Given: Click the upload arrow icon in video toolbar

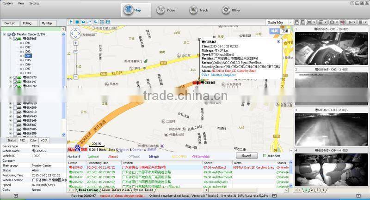Looking at the screenshot, I should tap(296, 22).
